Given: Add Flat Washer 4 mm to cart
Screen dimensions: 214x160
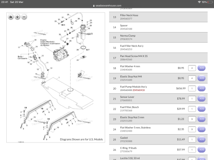Looking at the screenshot, I should click(x=201, y=68).
